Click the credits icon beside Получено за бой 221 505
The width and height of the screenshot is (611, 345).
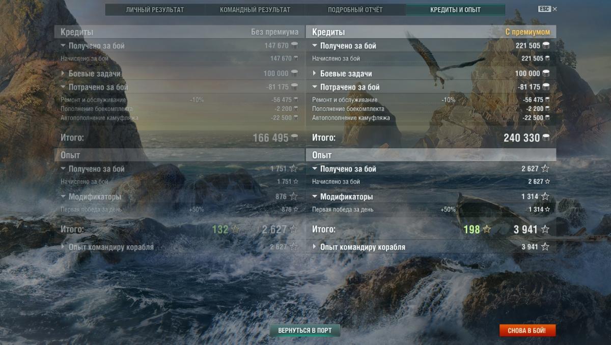(x=546, y=46)
